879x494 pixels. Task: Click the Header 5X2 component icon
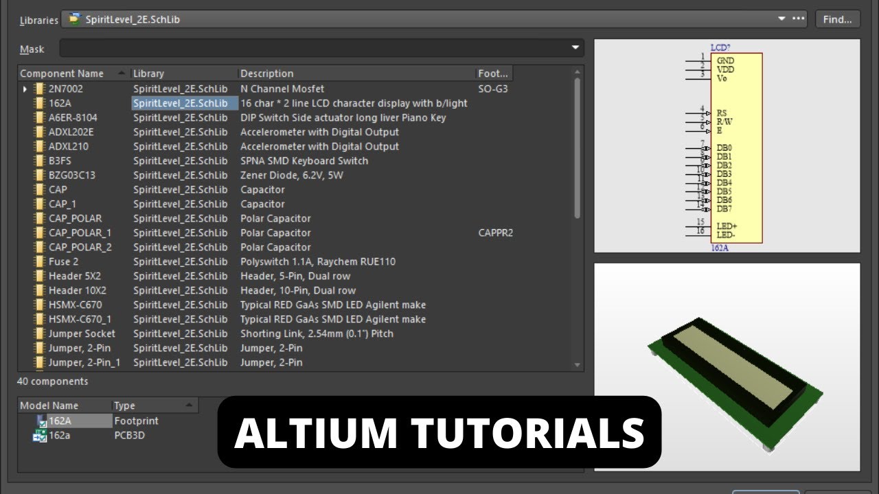point(39,276)
